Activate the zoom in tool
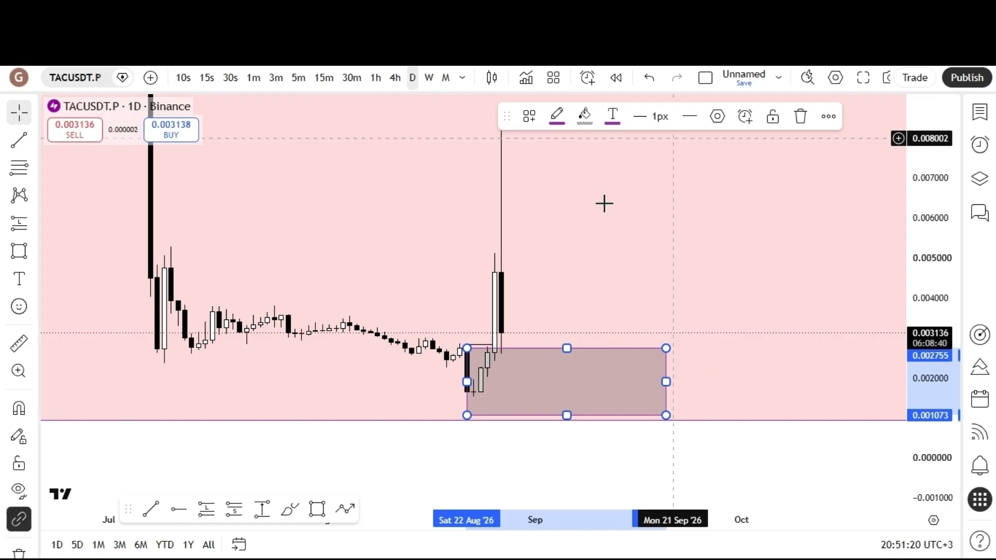996x560 pixels. (x=19, y=371)
